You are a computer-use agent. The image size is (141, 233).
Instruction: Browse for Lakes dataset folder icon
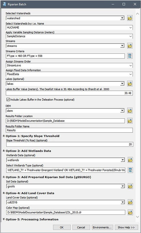click(x=130, y=84)
